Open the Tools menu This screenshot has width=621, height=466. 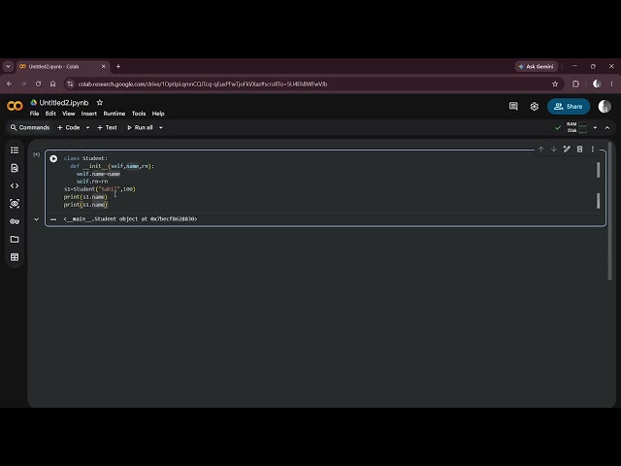(x=139, y=114)
